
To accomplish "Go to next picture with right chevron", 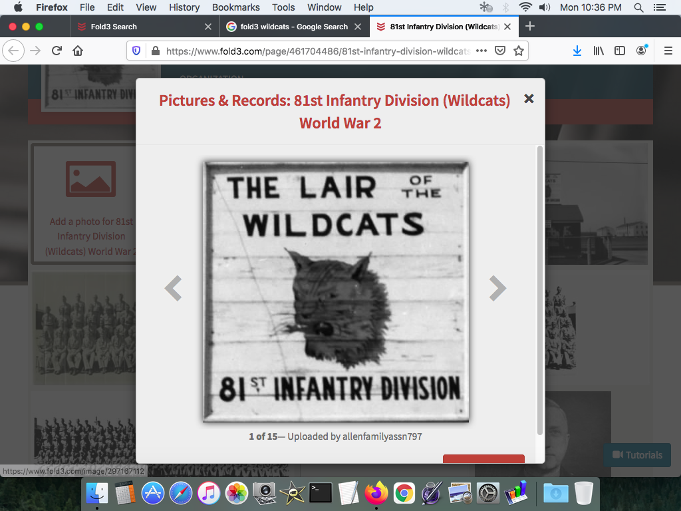I will [497, 289].
